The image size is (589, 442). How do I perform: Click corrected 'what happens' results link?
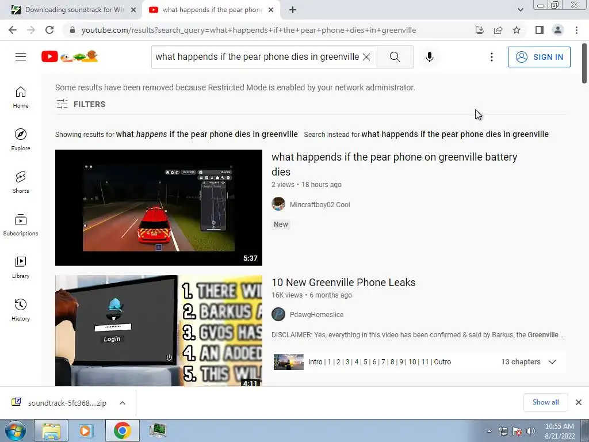pyautogui.click(x=206, y=134)
